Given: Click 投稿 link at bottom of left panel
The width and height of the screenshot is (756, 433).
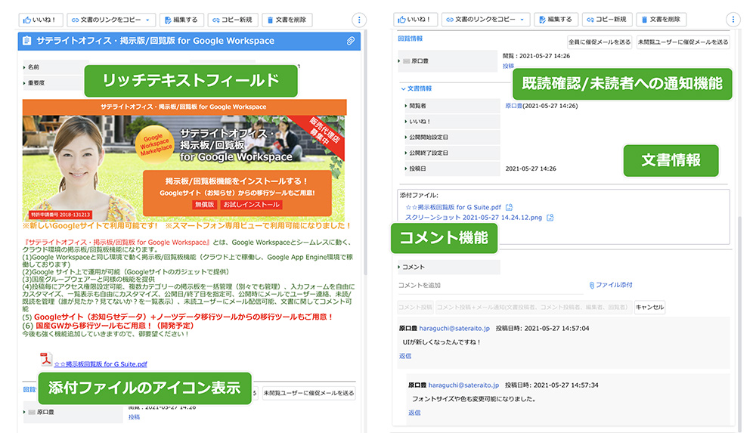Looking at the screenshot, I should tap(134, 417).
